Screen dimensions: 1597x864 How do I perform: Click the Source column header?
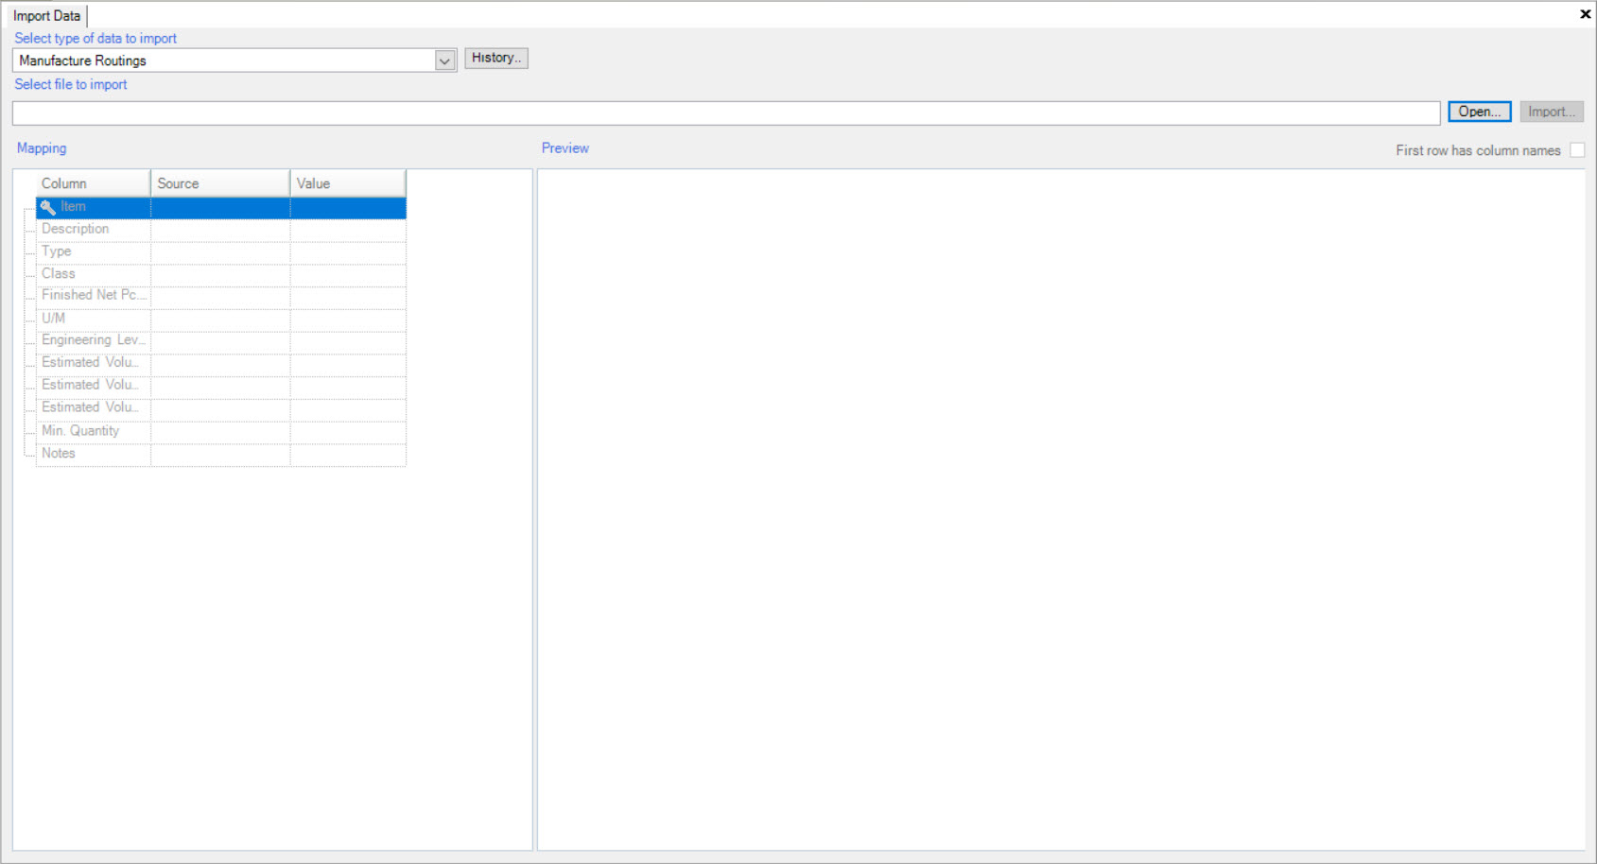point(220,183)
